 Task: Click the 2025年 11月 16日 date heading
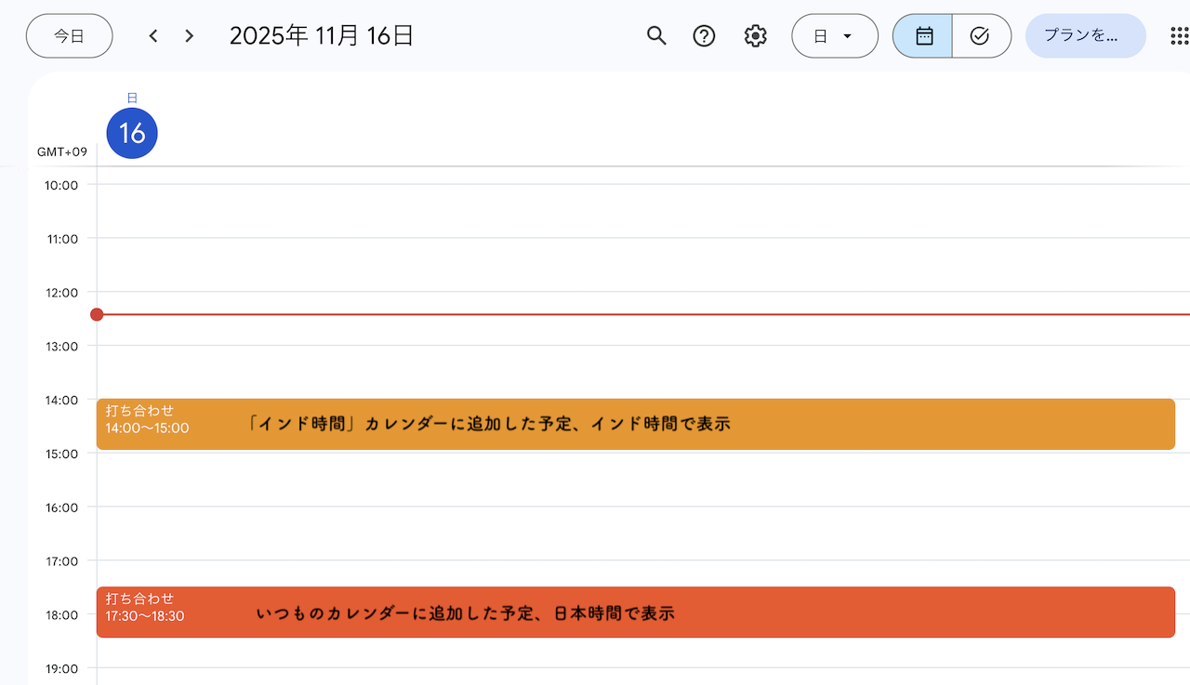tap(321, 36)
